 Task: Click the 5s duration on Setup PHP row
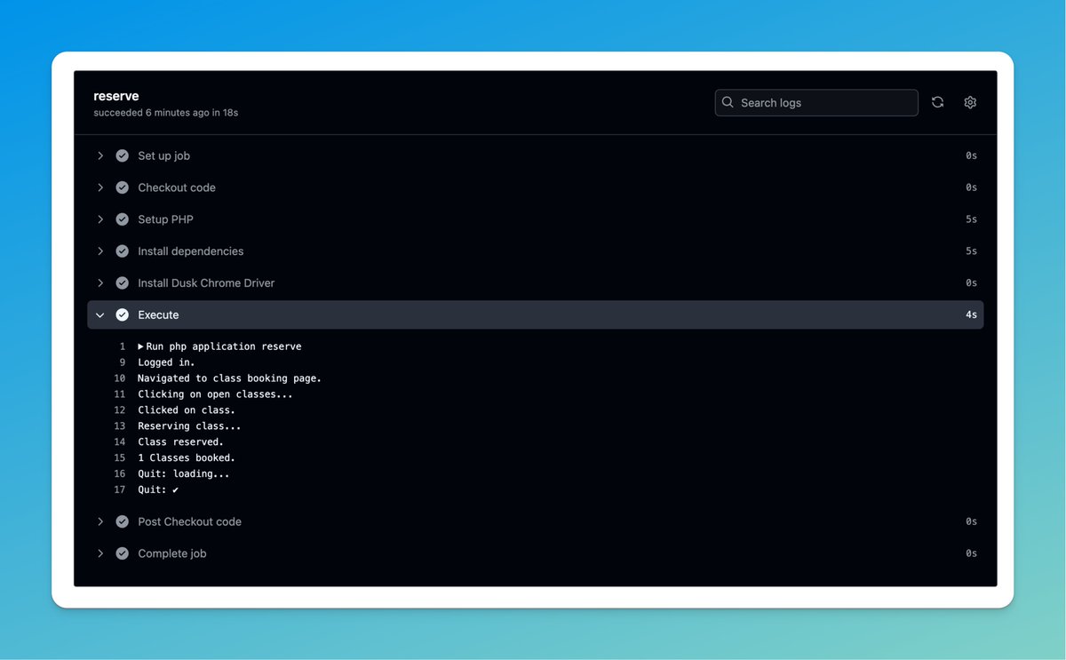[972, 219]
